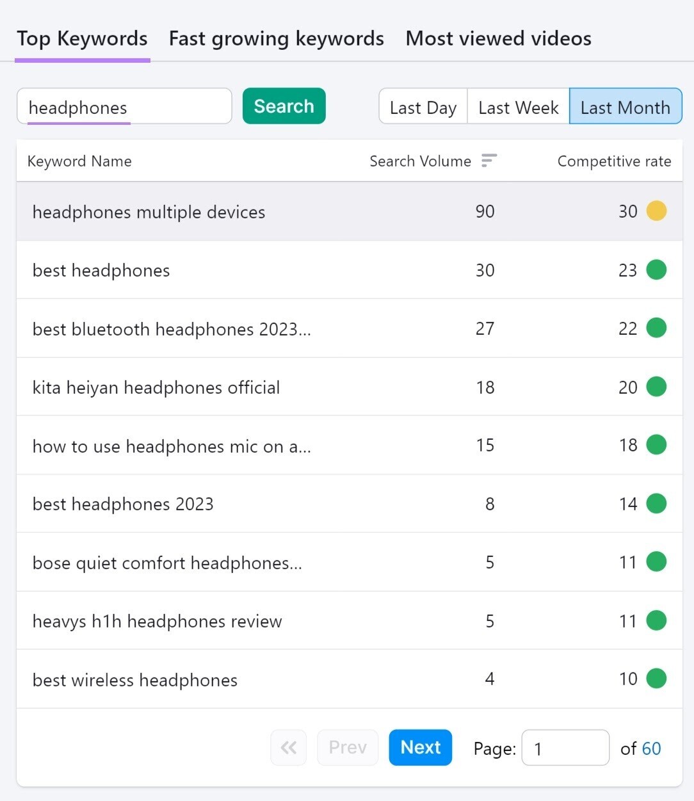This screenshot has height=801, width=694.
Task: Select the Last Day time filter
Action: 423,106
